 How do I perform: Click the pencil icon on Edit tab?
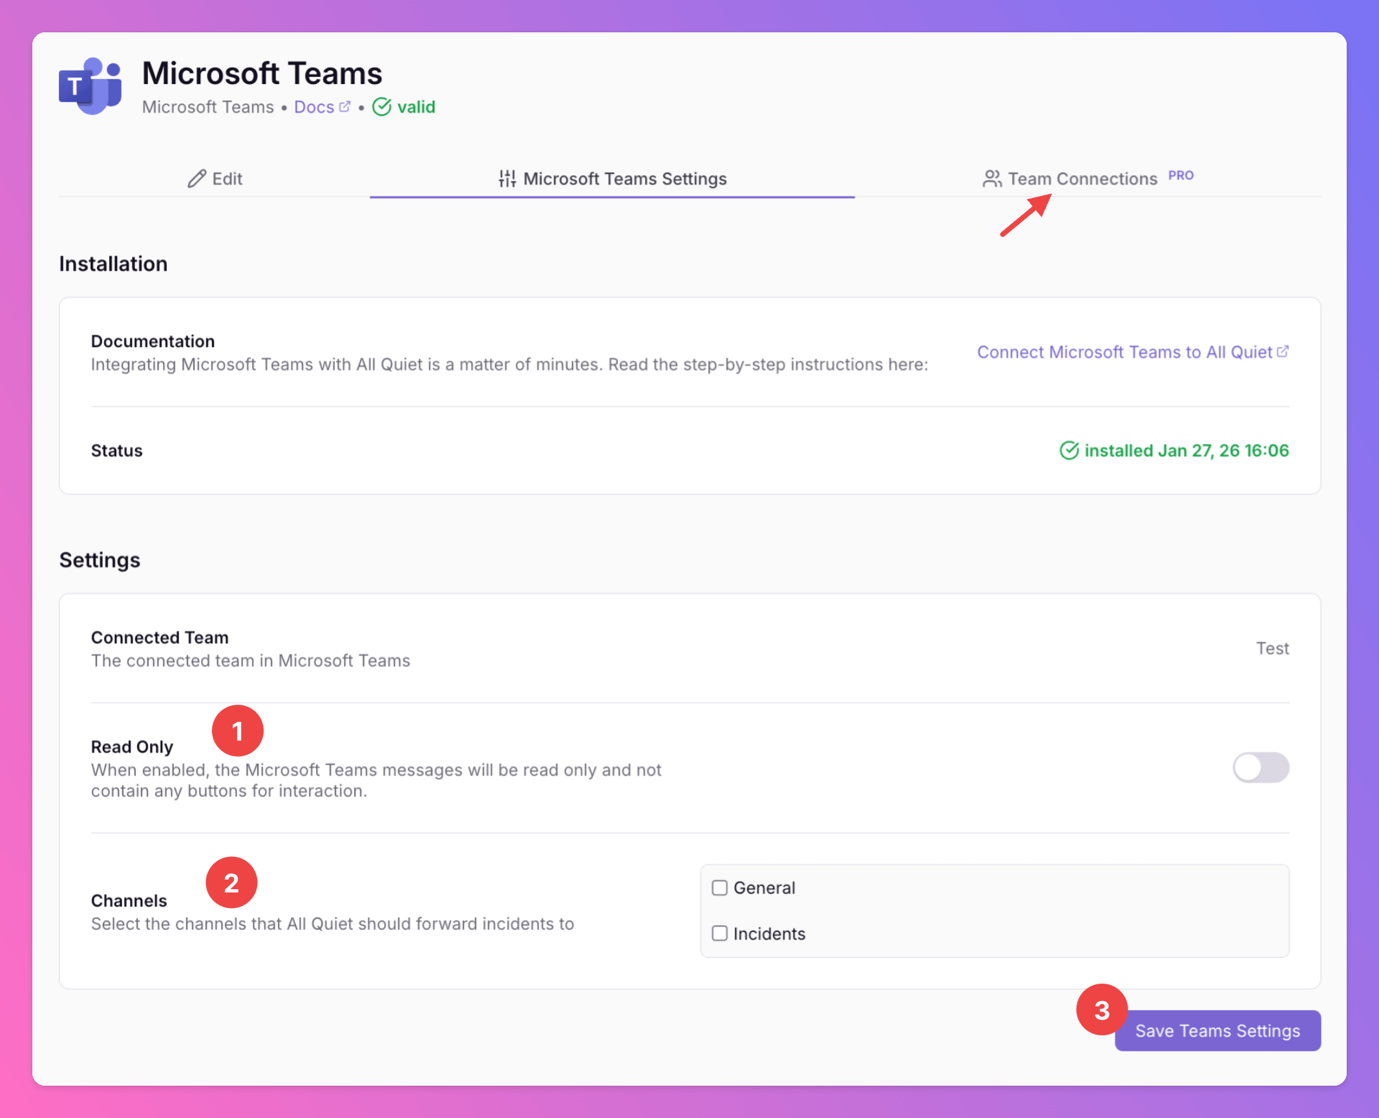[196, 178]
